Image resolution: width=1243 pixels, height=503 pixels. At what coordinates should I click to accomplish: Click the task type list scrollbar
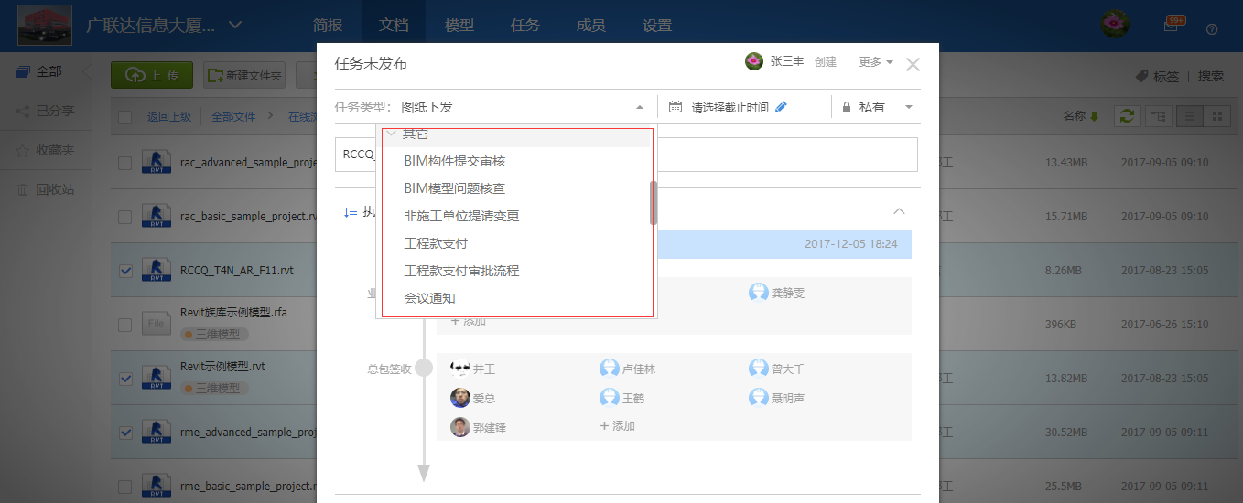653,202
